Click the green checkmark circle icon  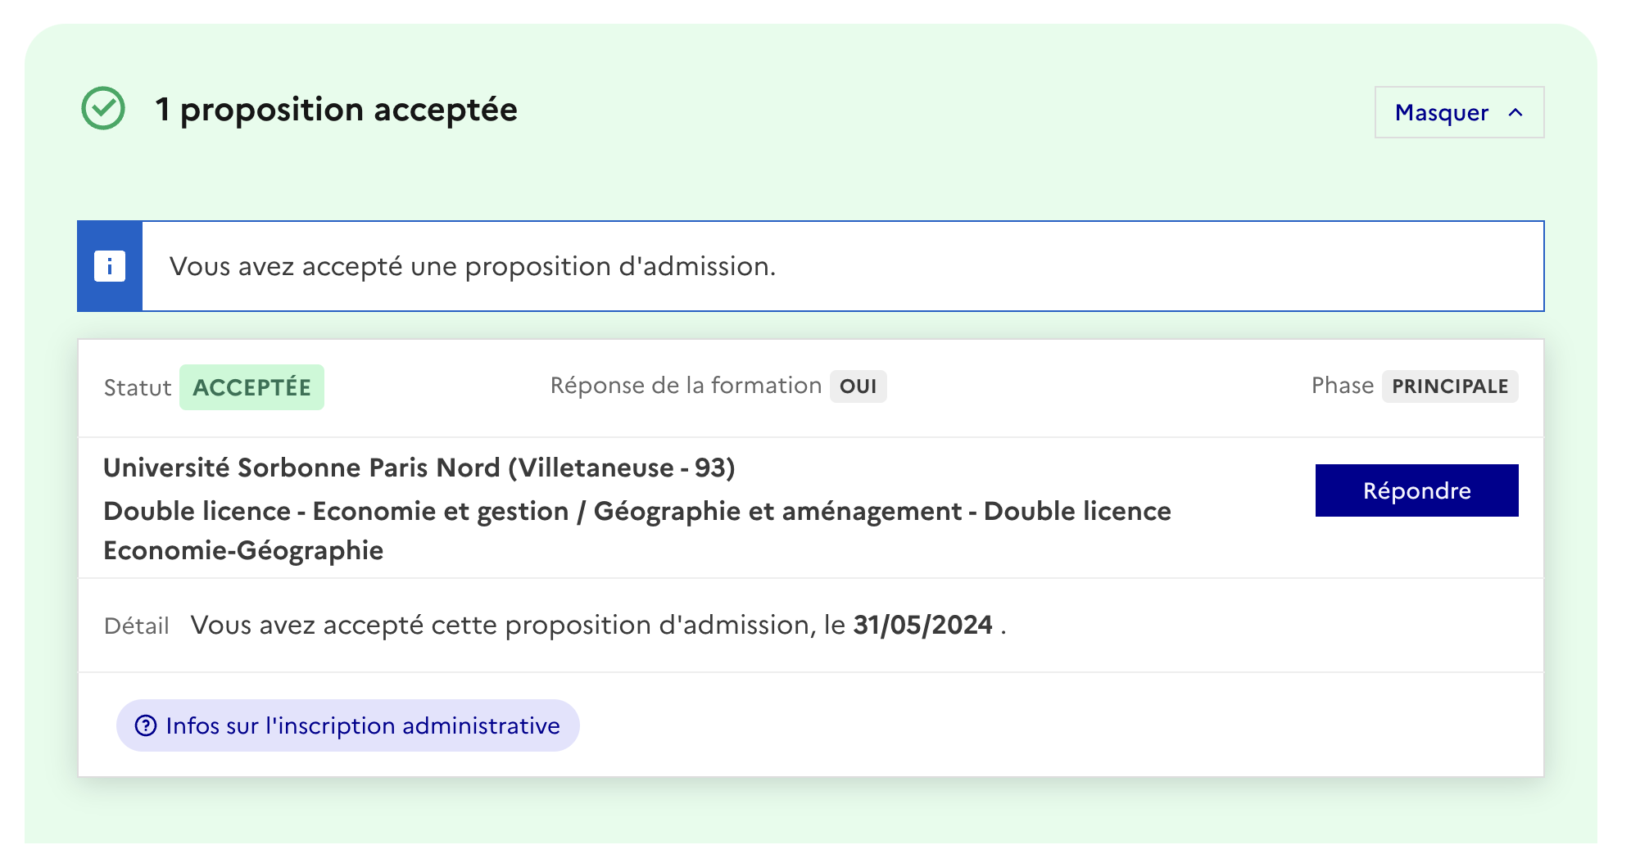coord(103,108)
